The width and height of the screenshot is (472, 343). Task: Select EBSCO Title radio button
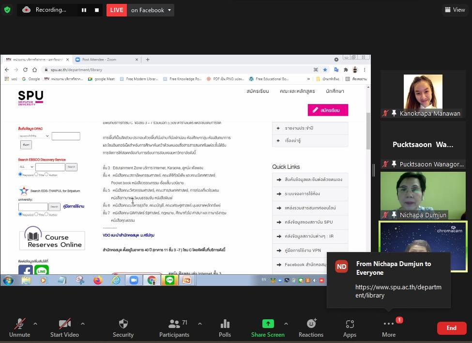click(x=36, y=174)
